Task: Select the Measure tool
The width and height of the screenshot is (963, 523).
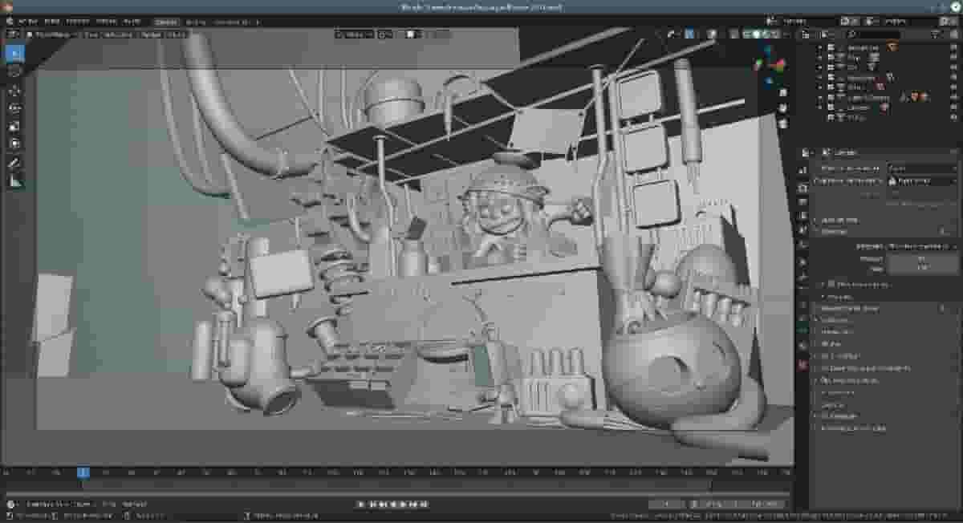Action: [13, 178]
